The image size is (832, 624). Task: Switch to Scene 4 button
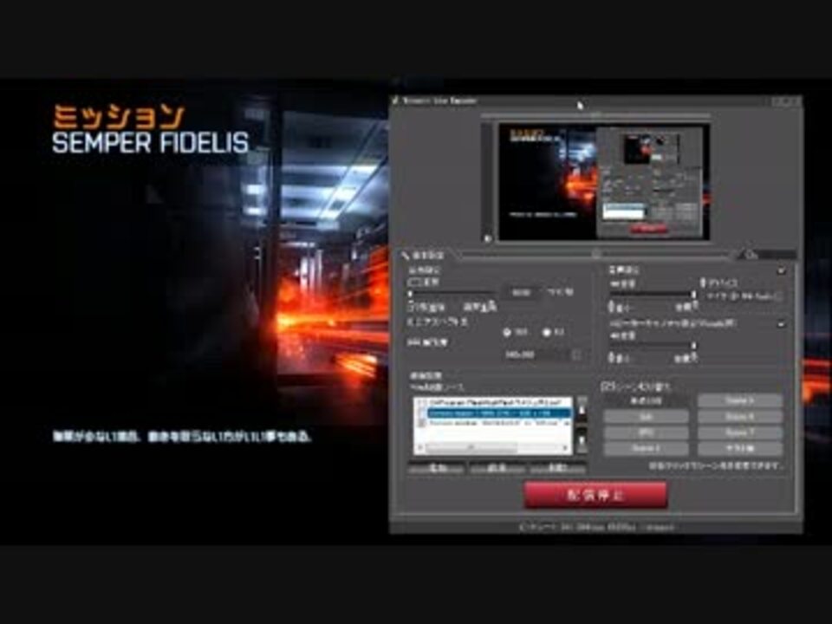(646, 448)
